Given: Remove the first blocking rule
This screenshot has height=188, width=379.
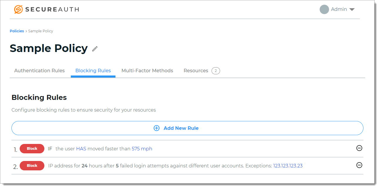Looking at the screenshot, I should tap(359, 148).
